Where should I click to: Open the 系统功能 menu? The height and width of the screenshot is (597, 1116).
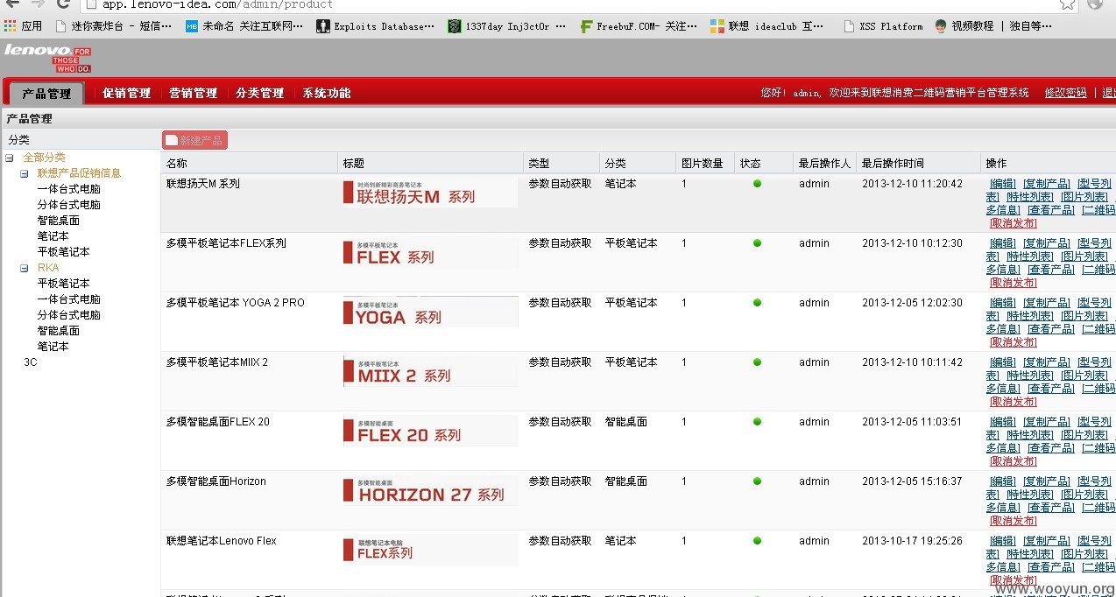click(x=327, y=93)
